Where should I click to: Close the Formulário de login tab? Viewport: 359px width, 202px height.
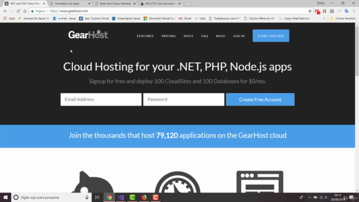[x=90, y=4]
